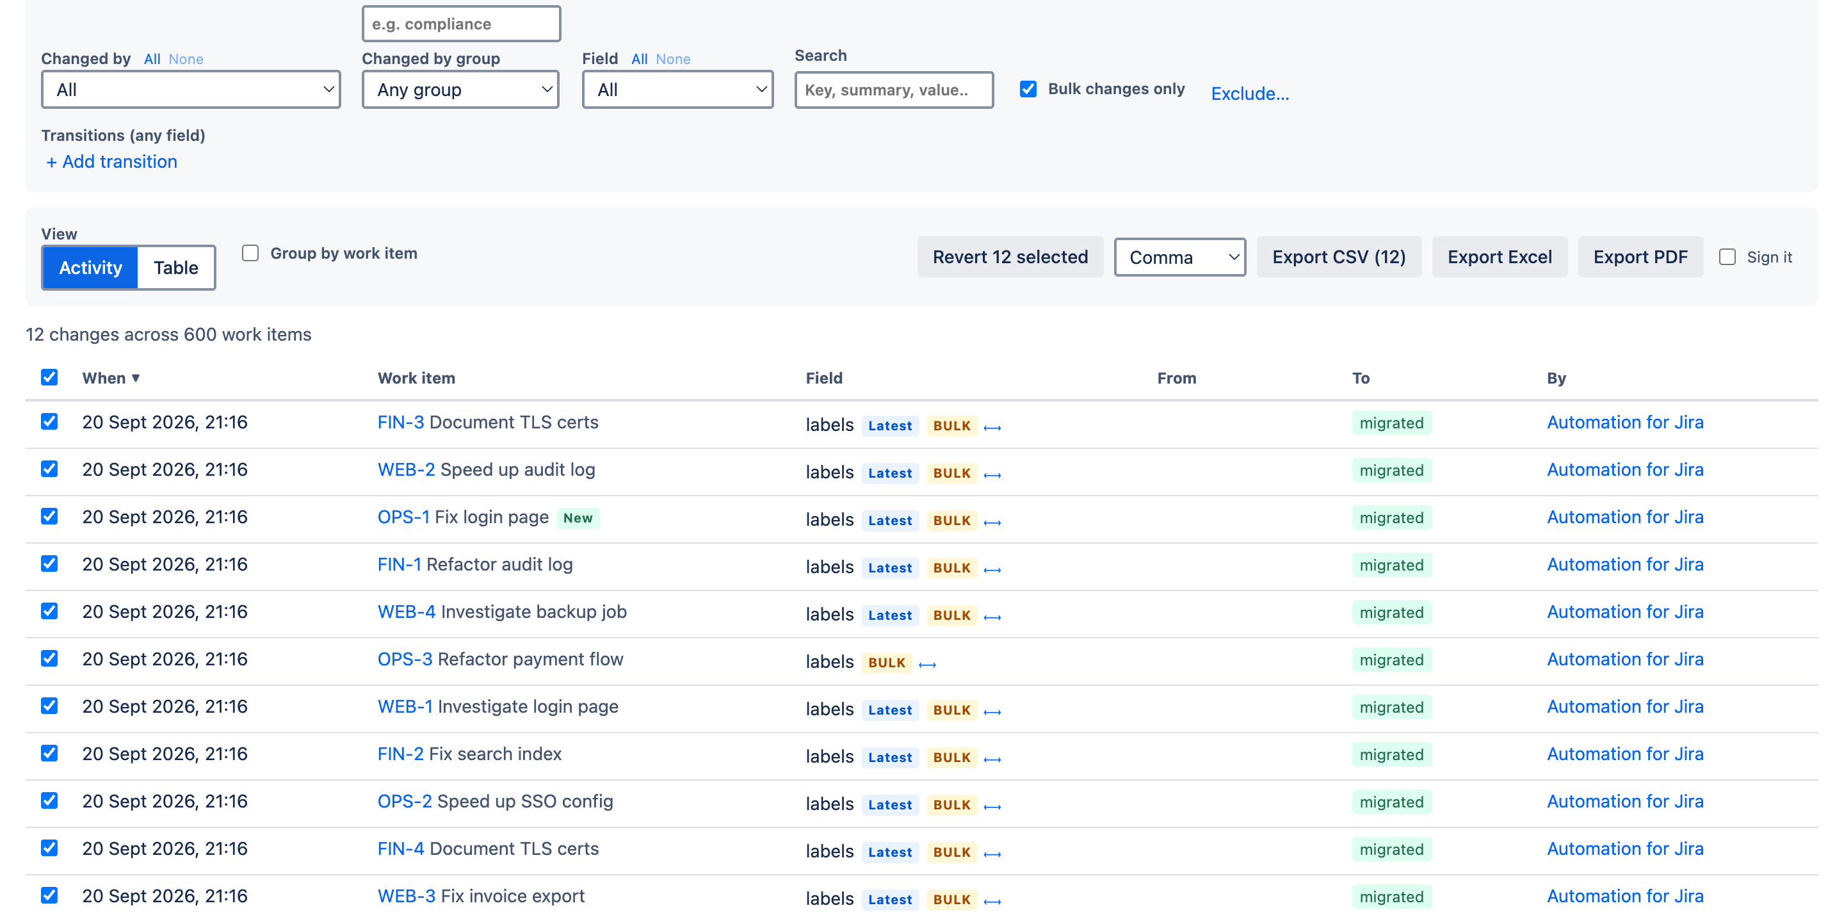Enable Group by work item
1844x917 pixels.
[250, 253]
